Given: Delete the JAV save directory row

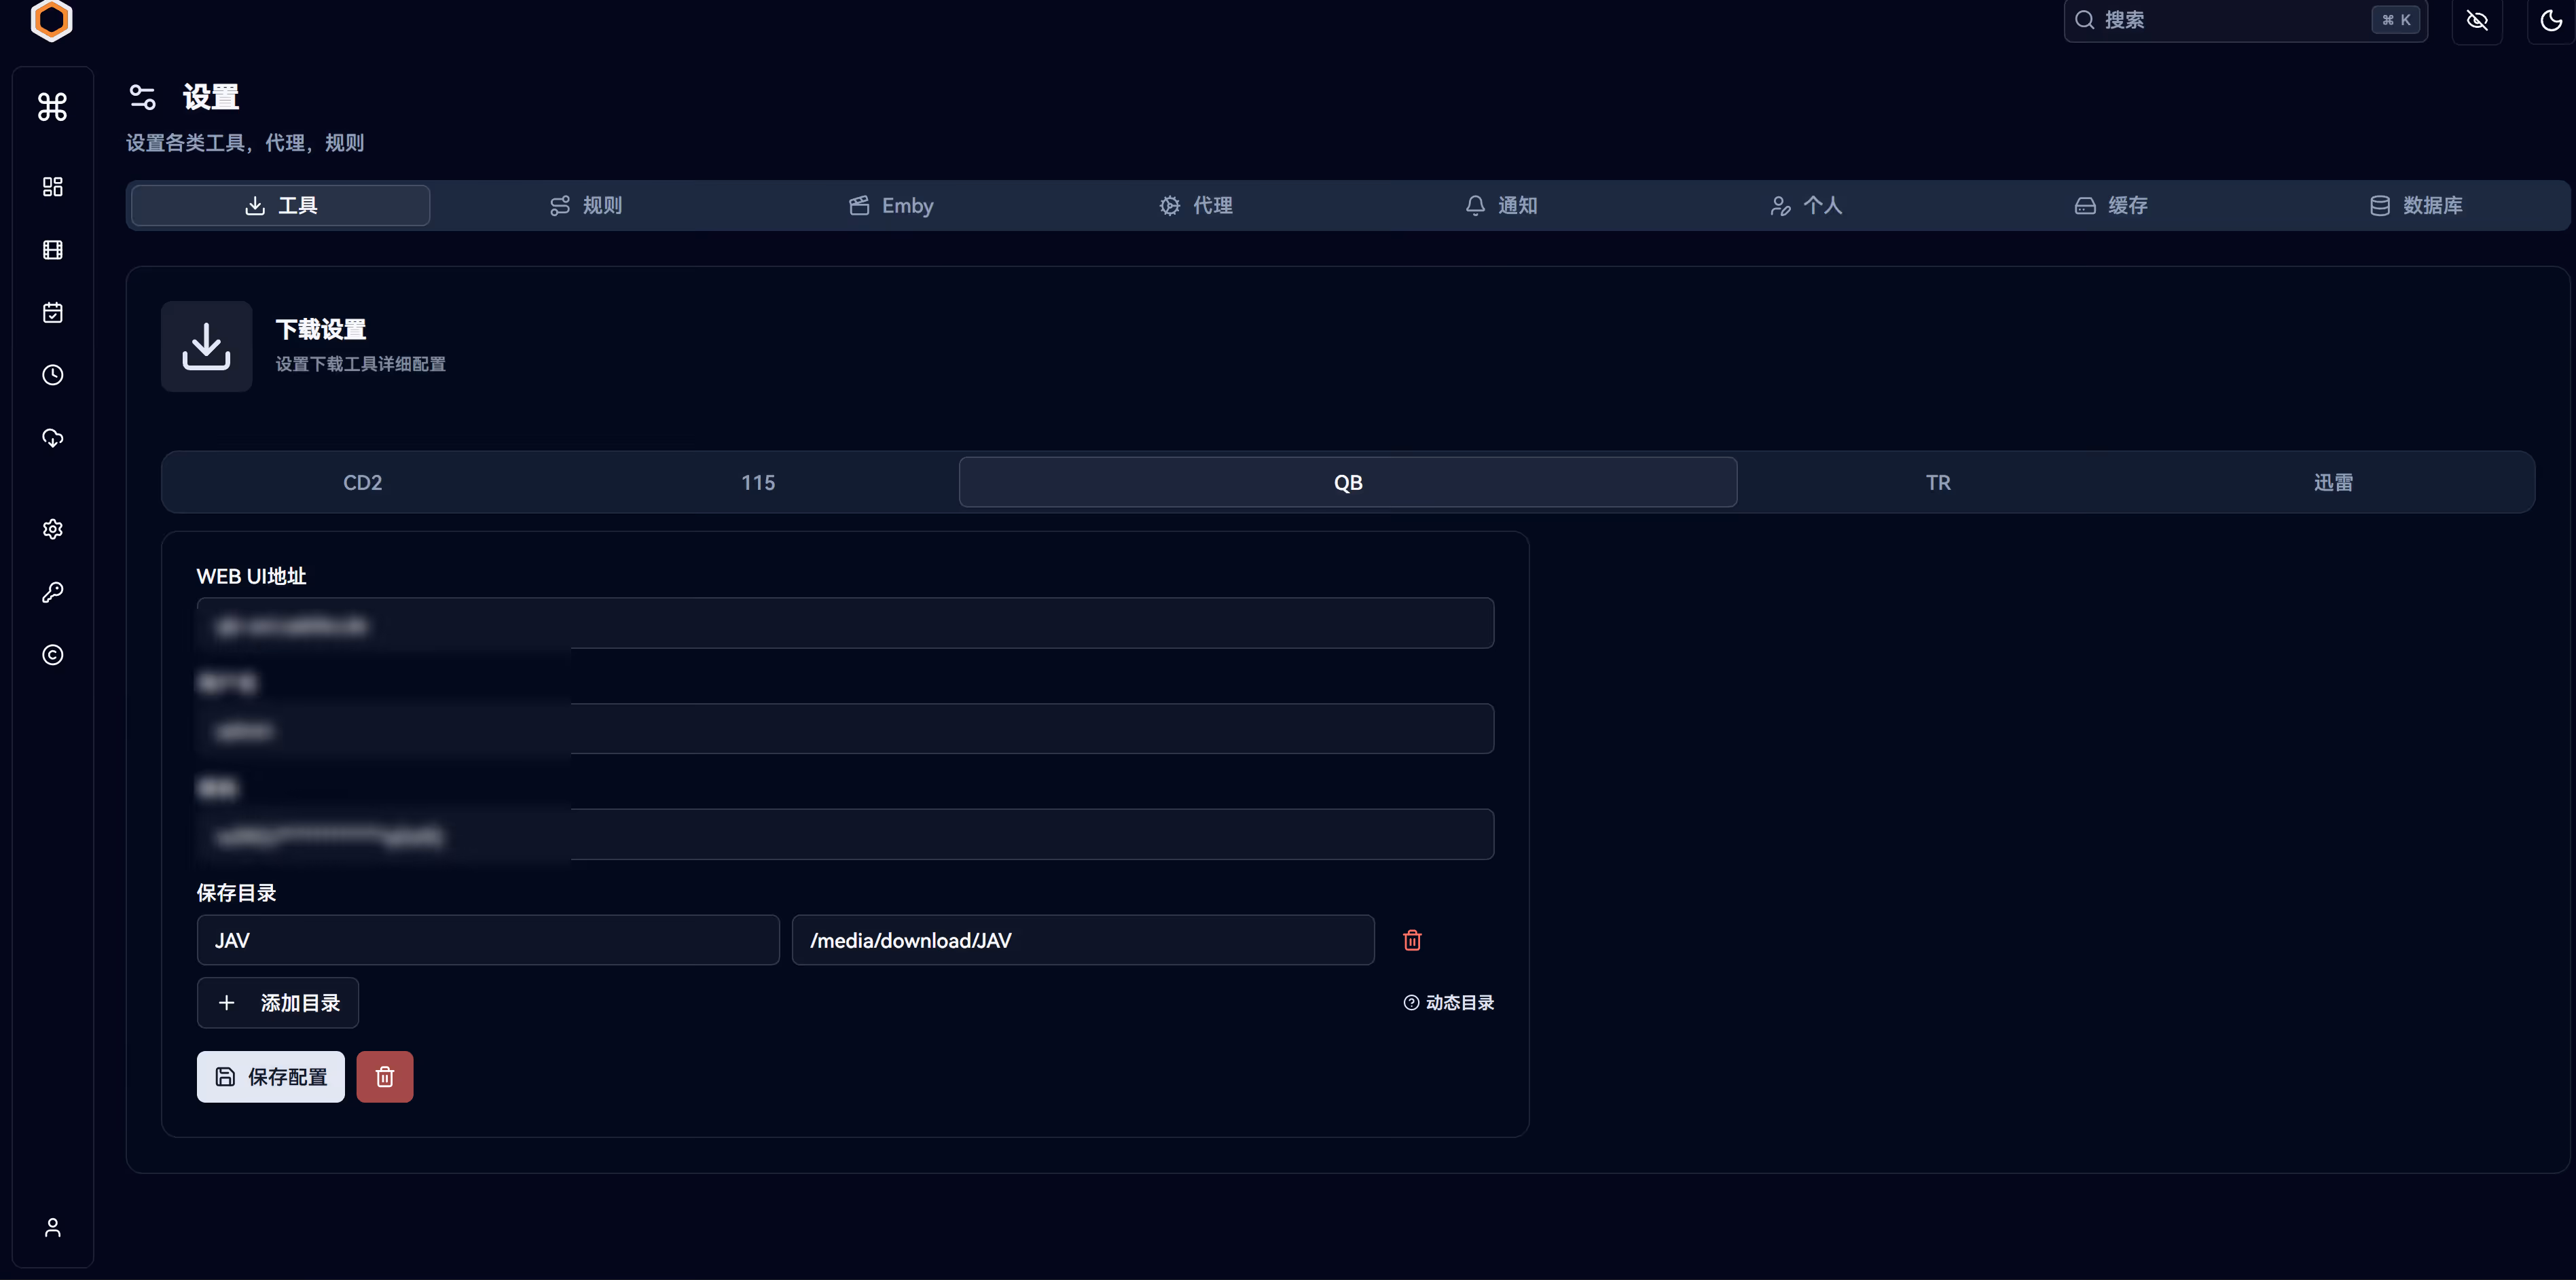Looking at the screenshot, I should point(1412,940).
